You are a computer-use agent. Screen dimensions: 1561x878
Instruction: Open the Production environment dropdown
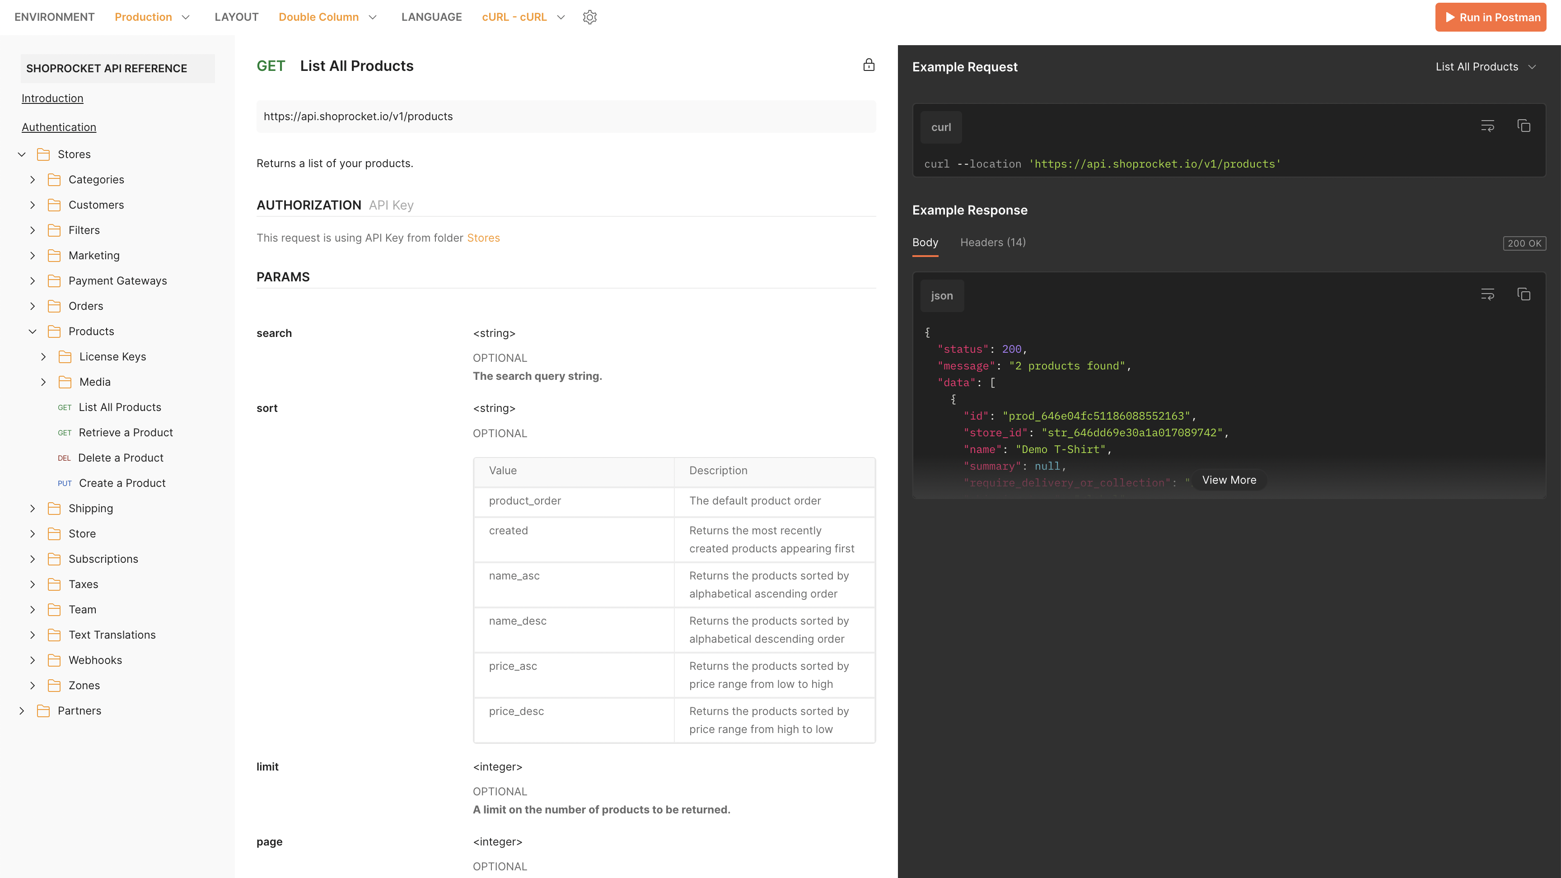(153, 17)
